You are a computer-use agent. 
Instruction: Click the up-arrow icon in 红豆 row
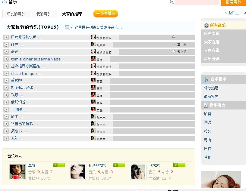(174, 44)
